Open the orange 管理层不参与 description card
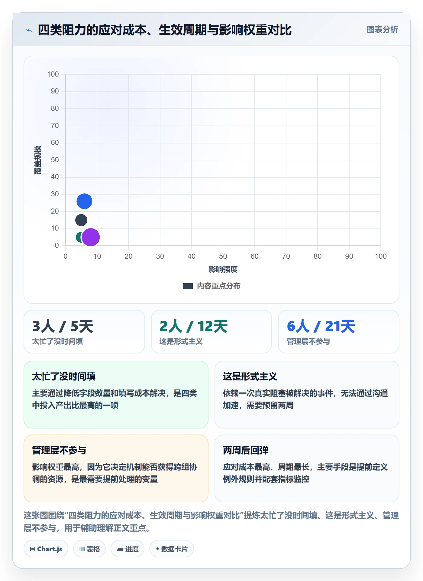 (116, 468)
